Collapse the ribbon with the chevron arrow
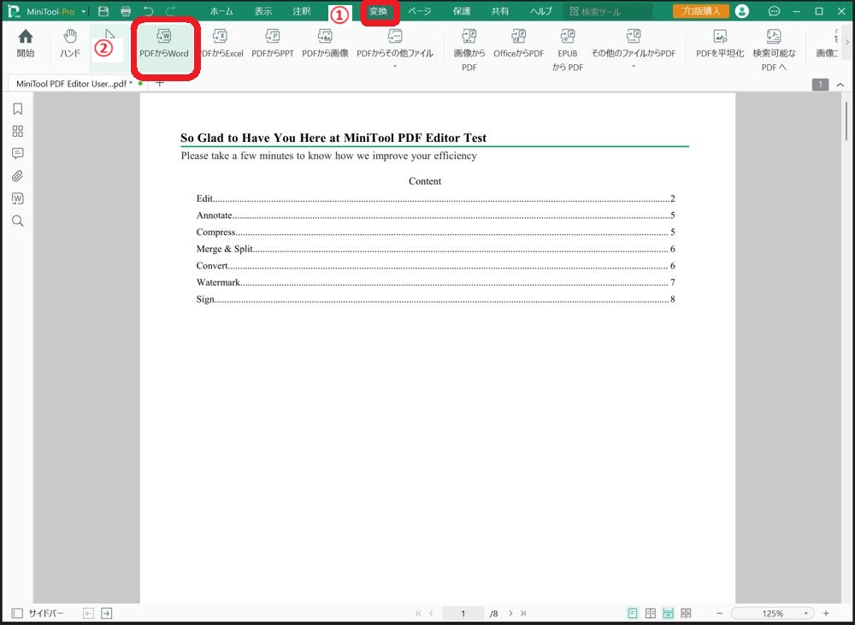The width and height of the screenshot is (855, 625). tap(840, 85)
